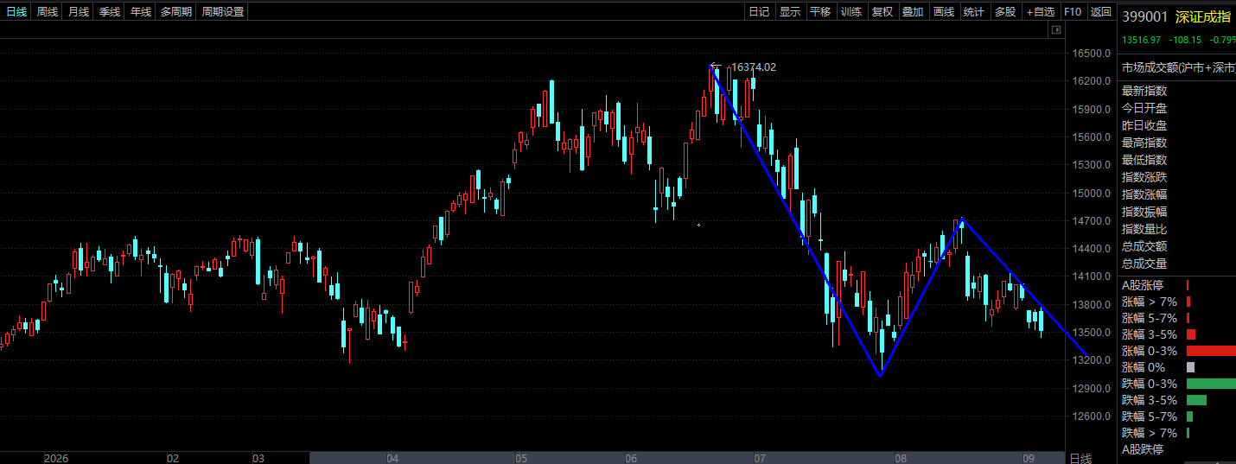Viewport: 1236px width, 464px height.
Task: Open F10 company info
Action: point(1073,11)
